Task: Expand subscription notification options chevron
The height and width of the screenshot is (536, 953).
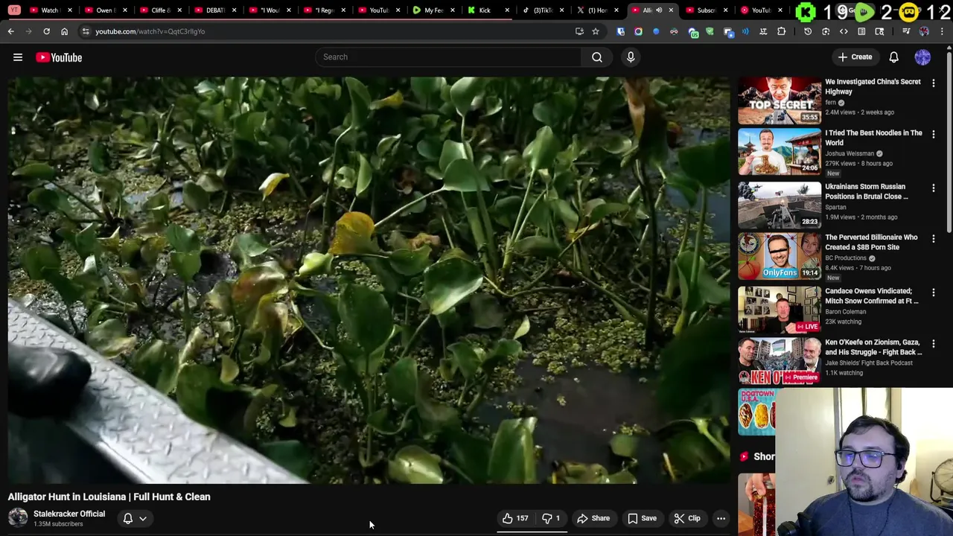Action: (x=143, y=518)
